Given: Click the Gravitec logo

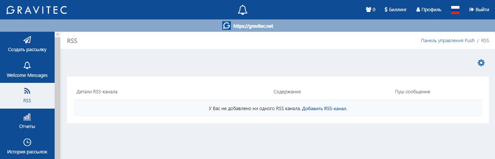Looking at the screenshot, I should pos(37,10).
